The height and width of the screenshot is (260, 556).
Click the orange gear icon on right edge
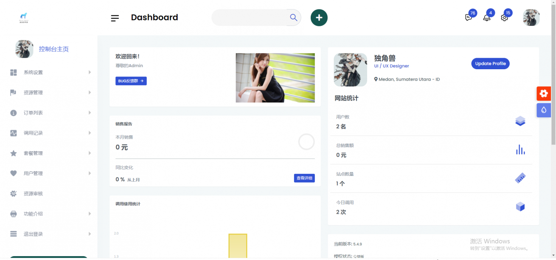coord(544,93)
